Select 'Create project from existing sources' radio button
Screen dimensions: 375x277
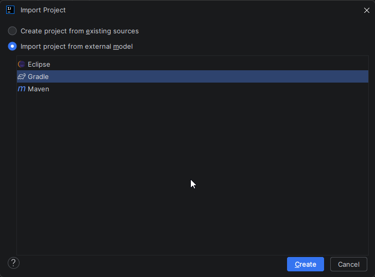(x=12, y=31)
